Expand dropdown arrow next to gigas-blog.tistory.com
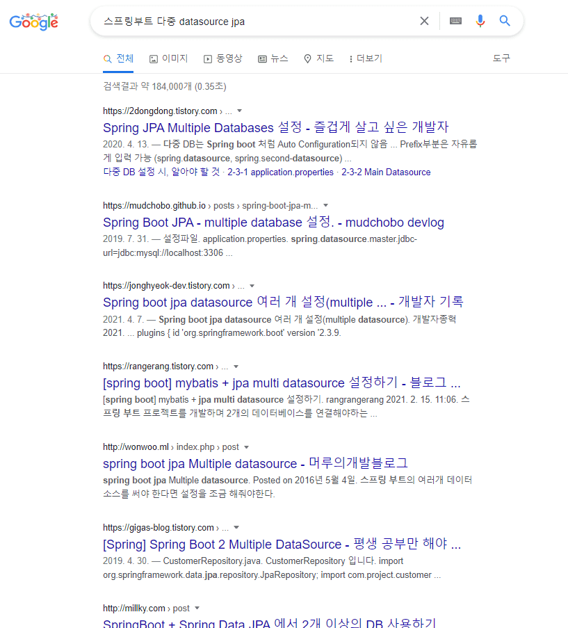This screenshot has width=568, height=628. 236,528
